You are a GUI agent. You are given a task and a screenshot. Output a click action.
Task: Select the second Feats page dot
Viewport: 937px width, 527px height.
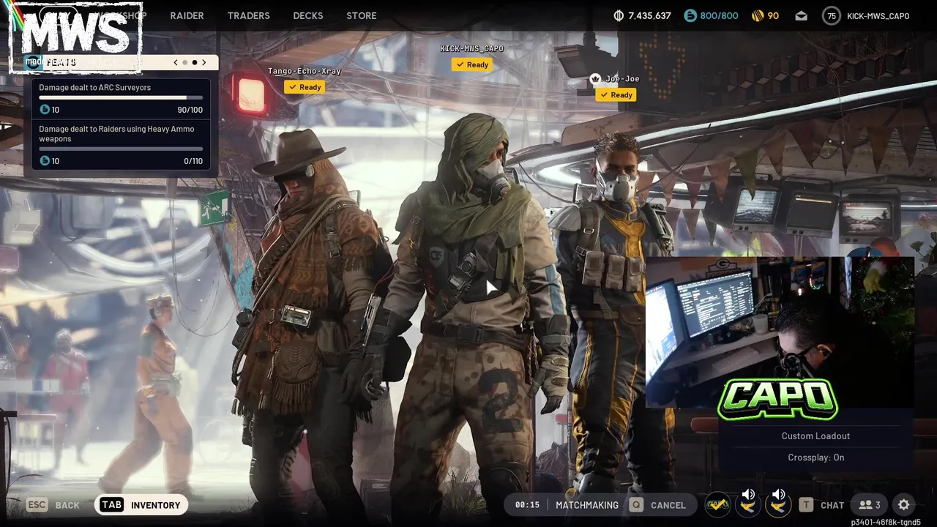195,62
